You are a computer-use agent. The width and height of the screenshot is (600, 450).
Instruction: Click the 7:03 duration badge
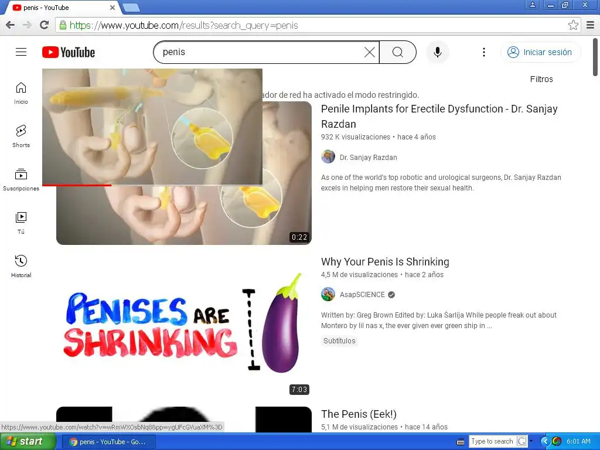pos(299,390)
